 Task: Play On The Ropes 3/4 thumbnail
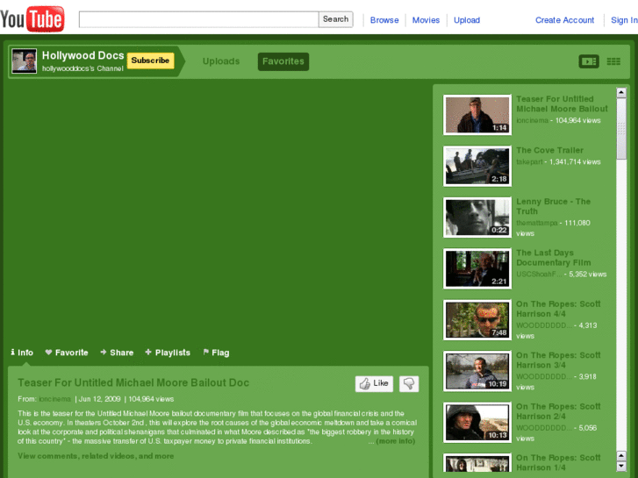tap(477, 371)
